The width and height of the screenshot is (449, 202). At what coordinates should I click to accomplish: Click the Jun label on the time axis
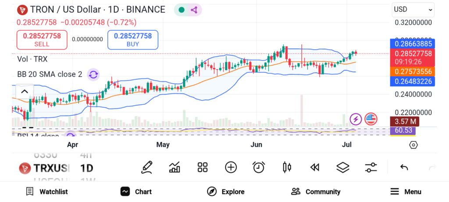click(256, 145)
